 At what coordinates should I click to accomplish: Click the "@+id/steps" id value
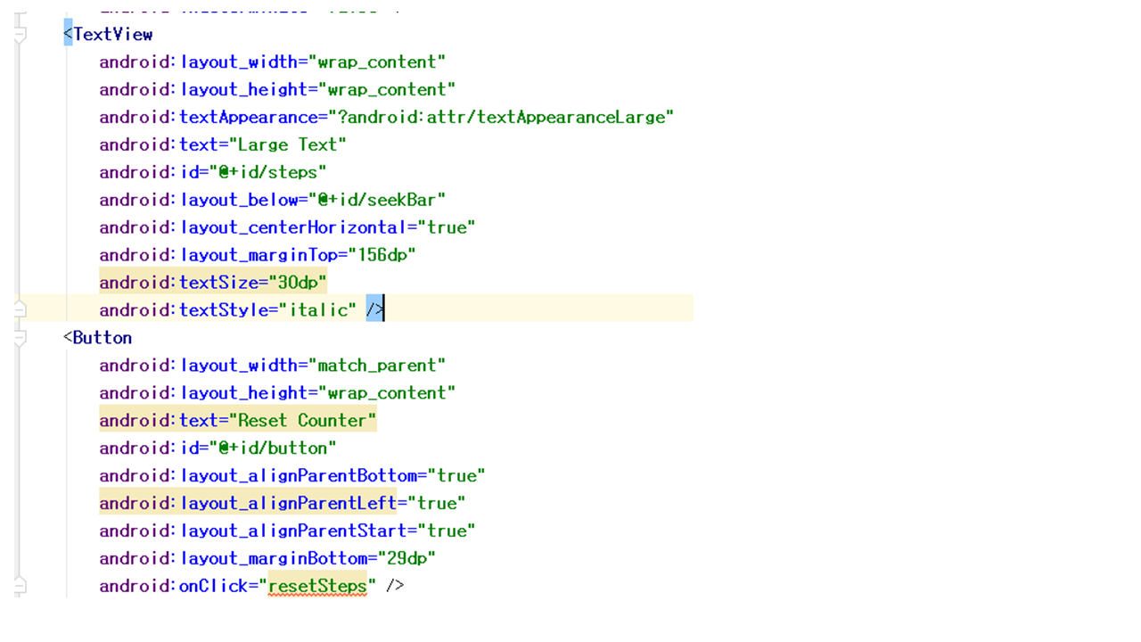click(273, 172)
